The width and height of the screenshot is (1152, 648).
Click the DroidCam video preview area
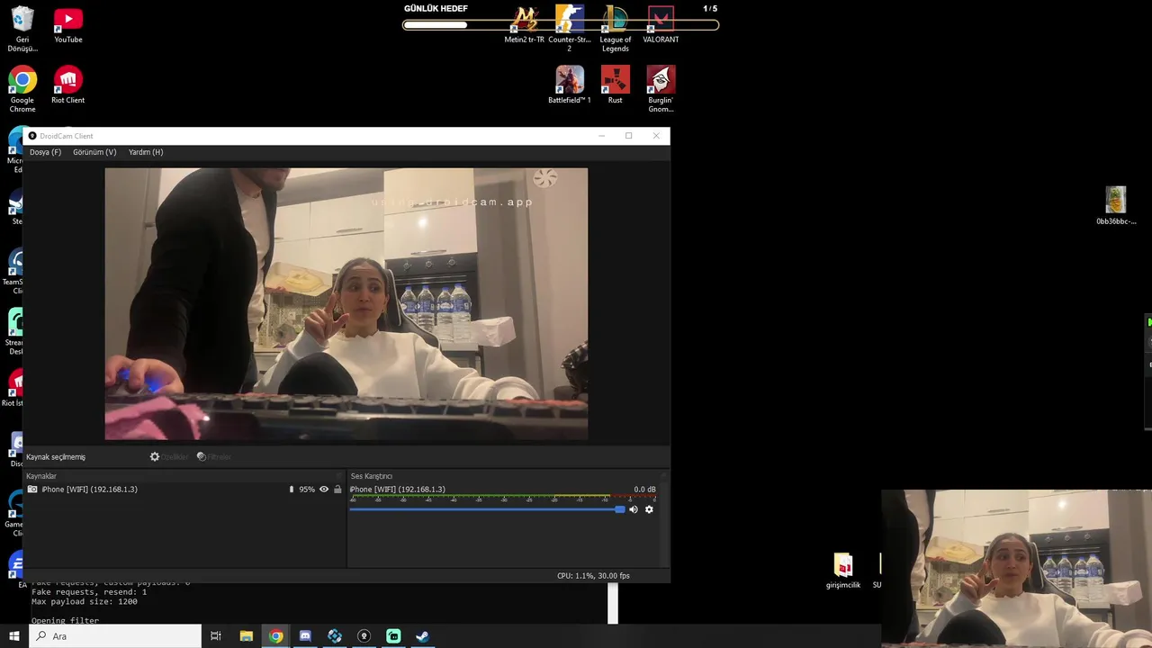tap(346, 304)
